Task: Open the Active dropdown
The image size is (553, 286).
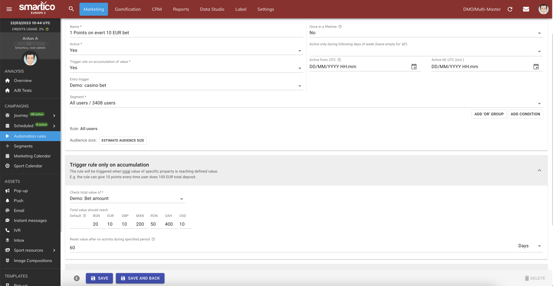Action: tap(186, 51)
